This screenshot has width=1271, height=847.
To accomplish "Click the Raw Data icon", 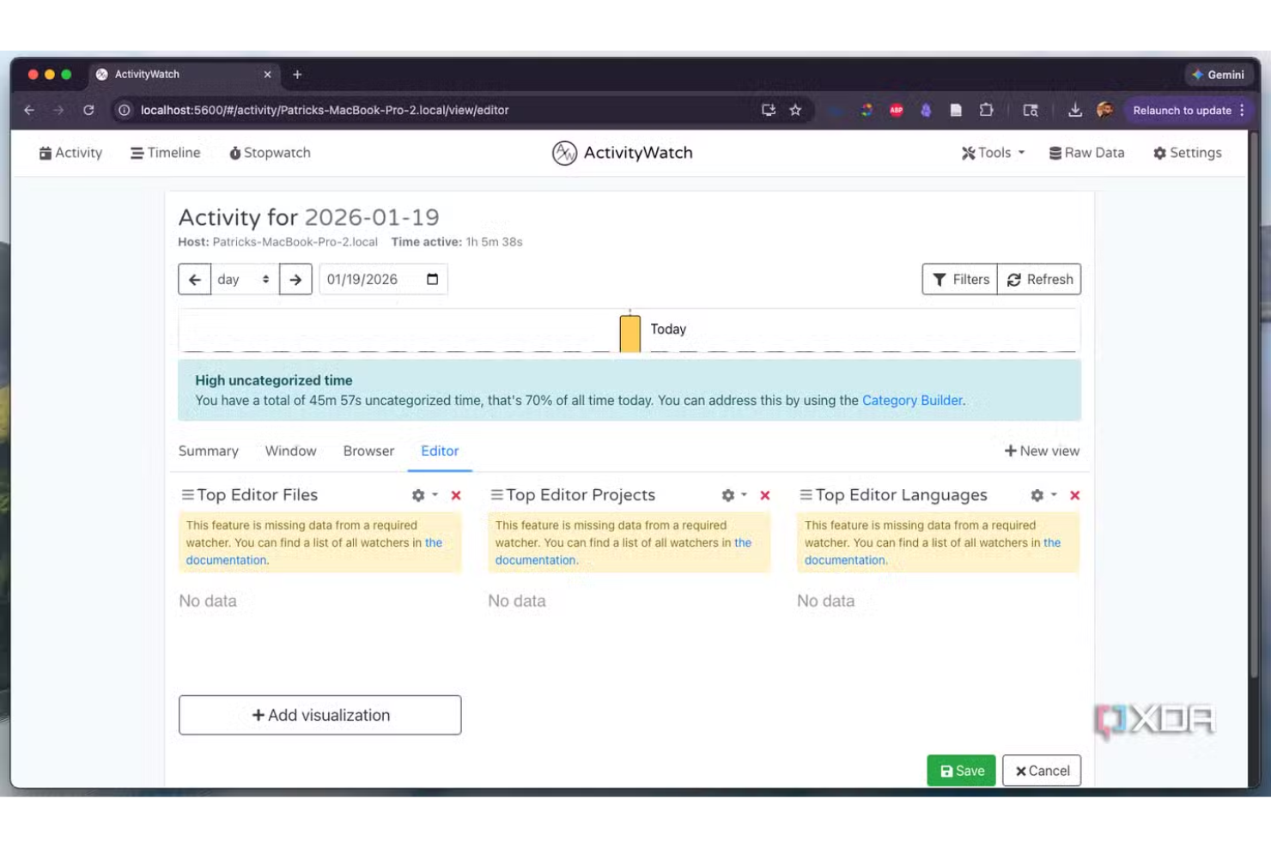I will pyautogui.click(x=1055, y=153).
